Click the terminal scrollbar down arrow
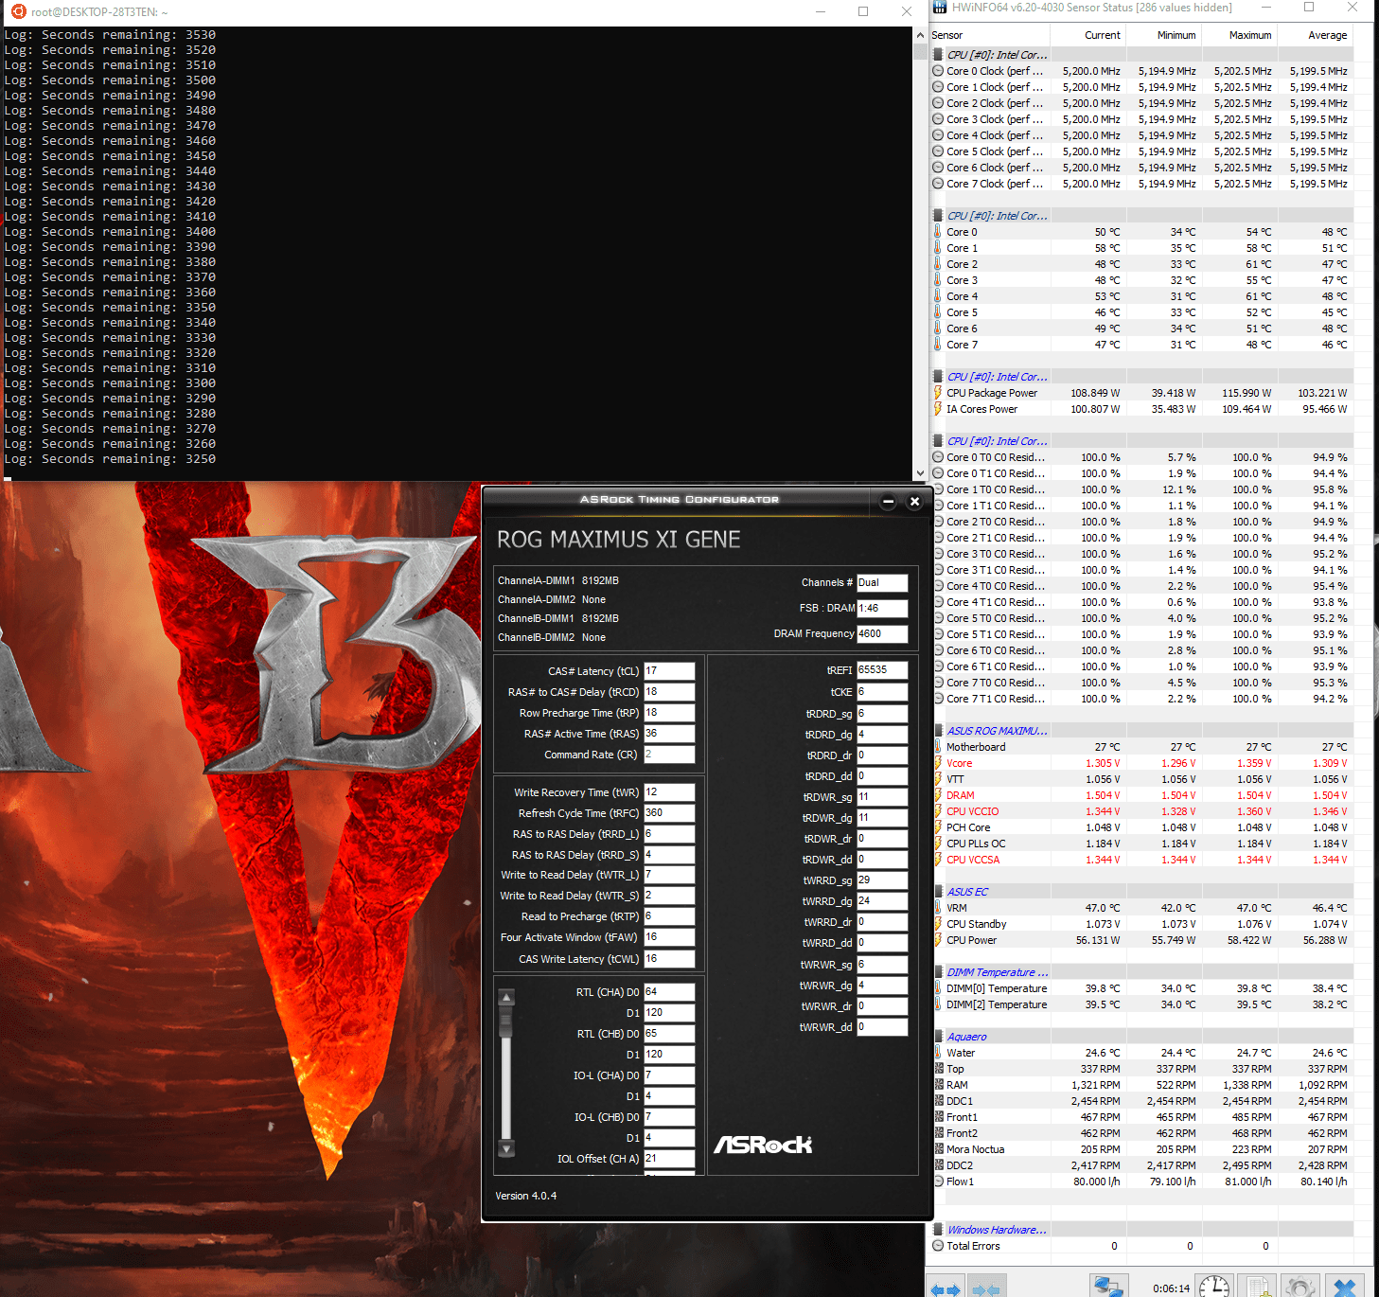The height and width of the screenshot is (1297, 1379). [x=920, y=473]
